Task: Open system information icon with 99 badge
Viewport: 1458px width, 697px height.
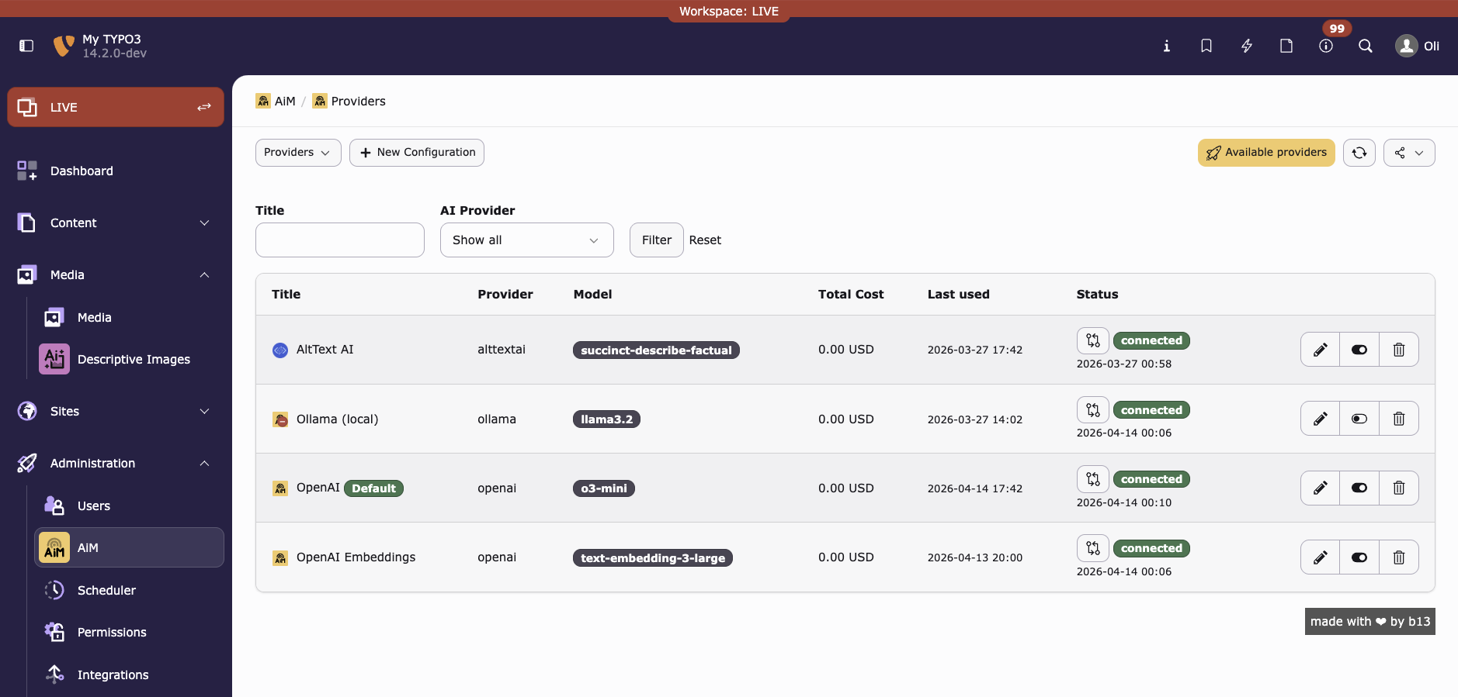Action: pos(1326,46)
